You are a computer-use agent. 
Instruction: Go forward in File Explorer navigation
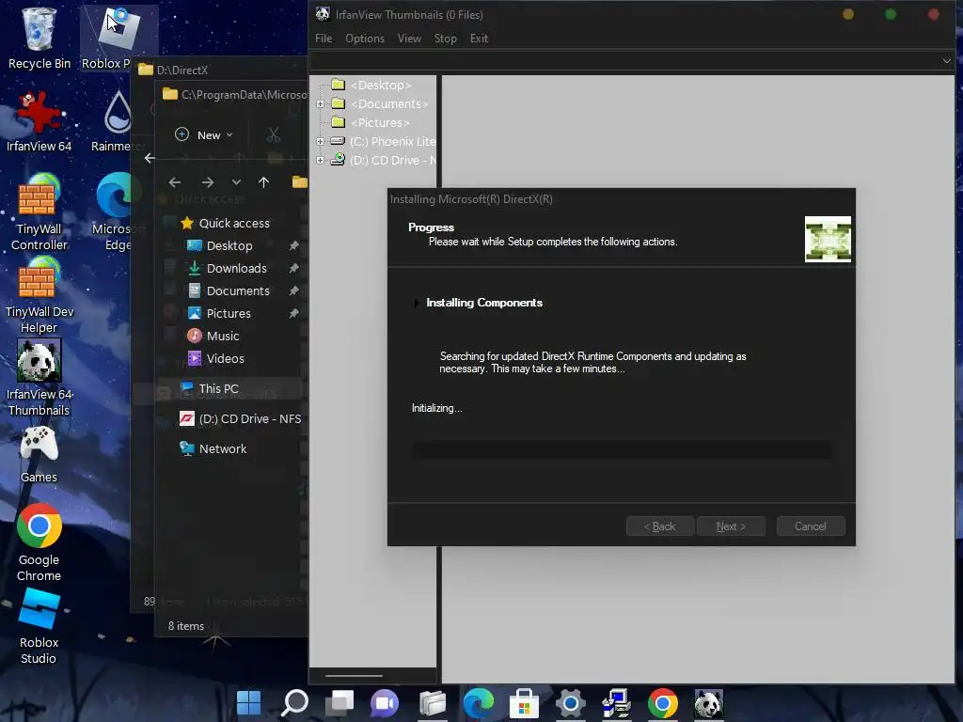point(208,182)
